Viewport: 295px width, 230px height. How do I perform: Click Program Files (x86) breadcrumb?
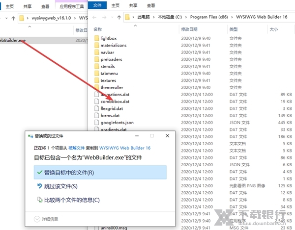[x=209, y=17]
